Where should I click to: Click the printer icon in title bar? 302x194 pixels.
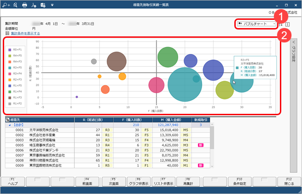[x=25, y=5]
